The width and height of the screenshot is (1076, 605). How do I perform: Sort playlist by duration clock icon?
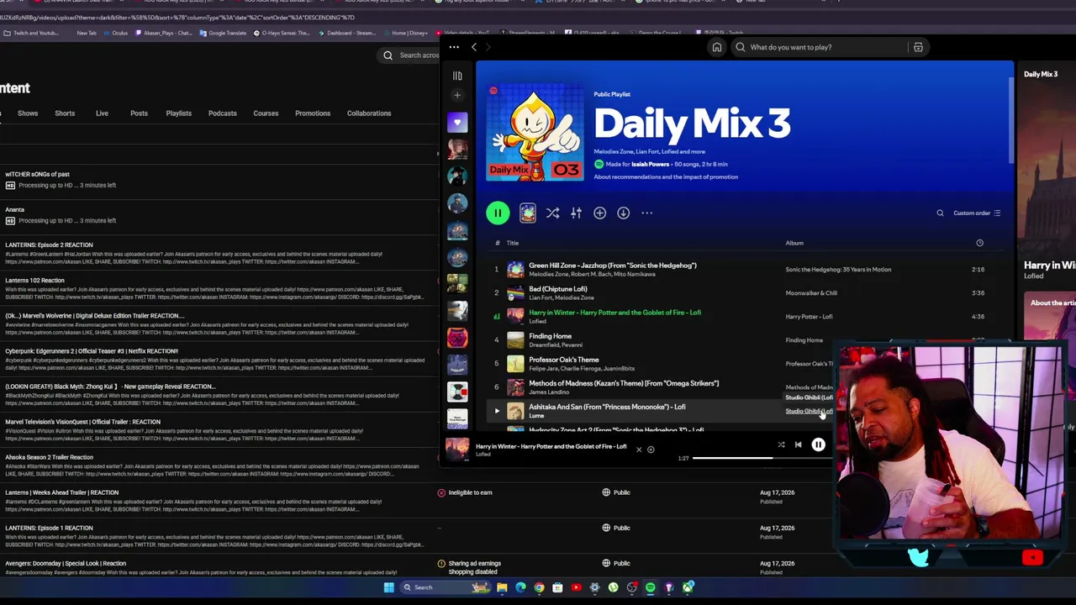(979, 243)
